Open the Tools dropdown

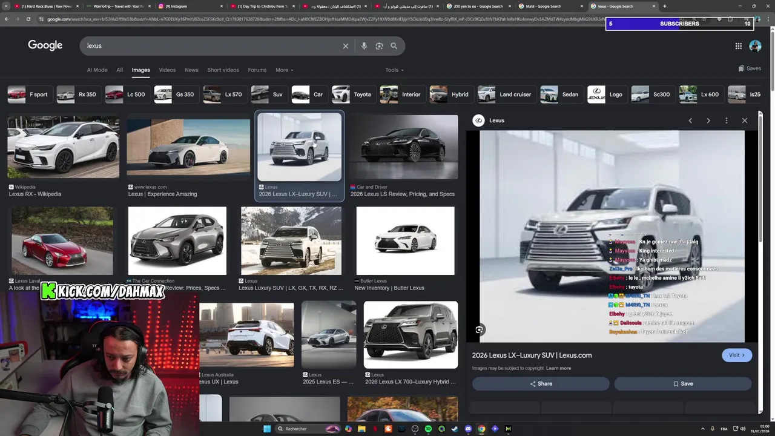click(394, 70)
